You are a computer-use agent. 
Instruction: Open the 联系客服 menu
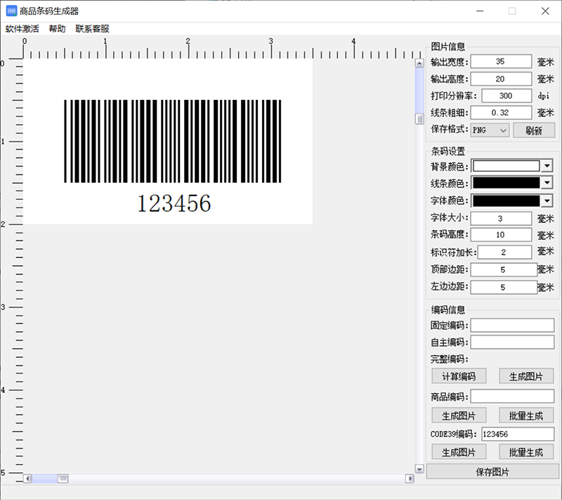92,29
